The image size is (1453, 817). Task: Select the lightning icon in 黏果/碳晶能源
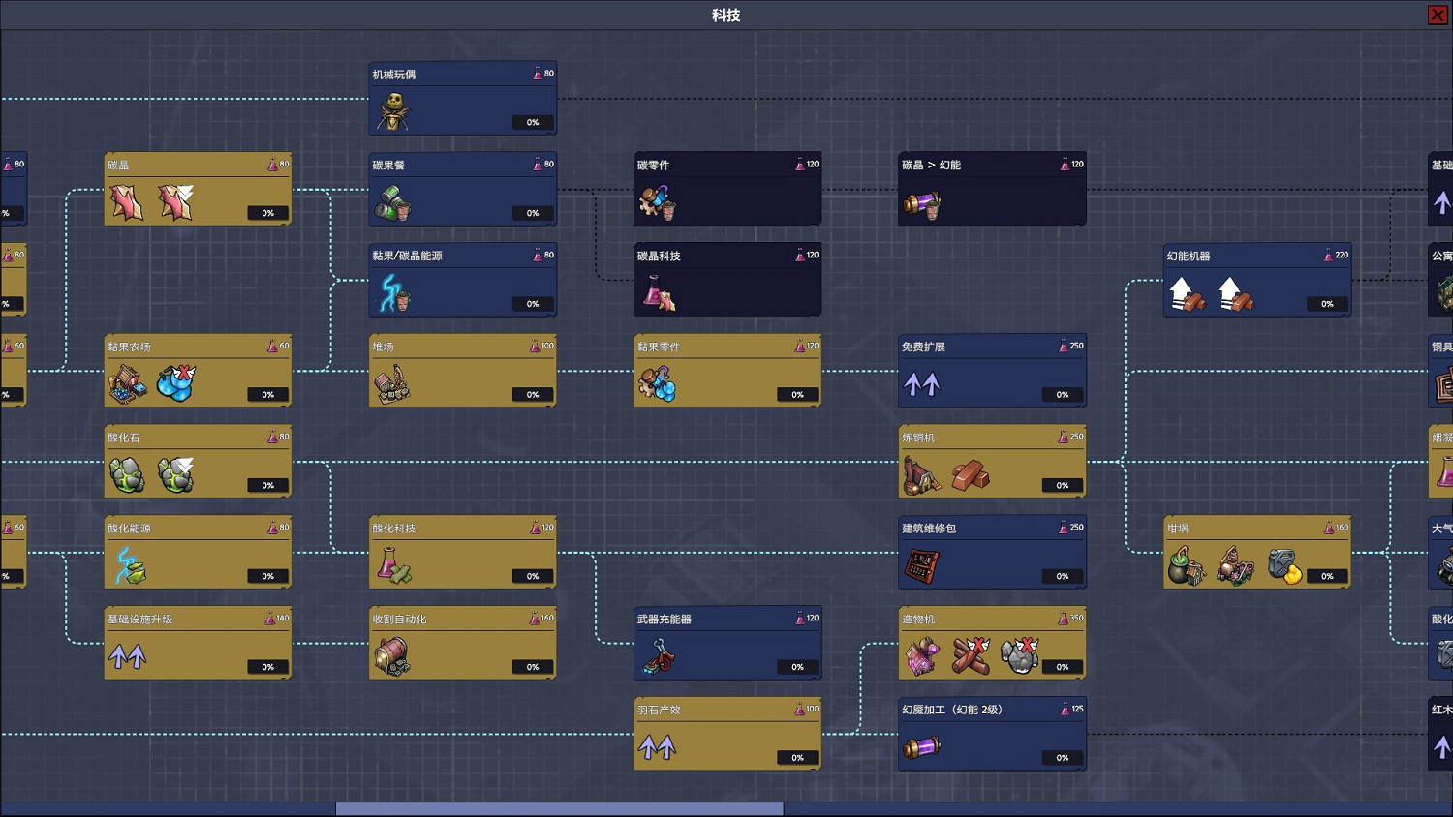click(x=392, y=293)
